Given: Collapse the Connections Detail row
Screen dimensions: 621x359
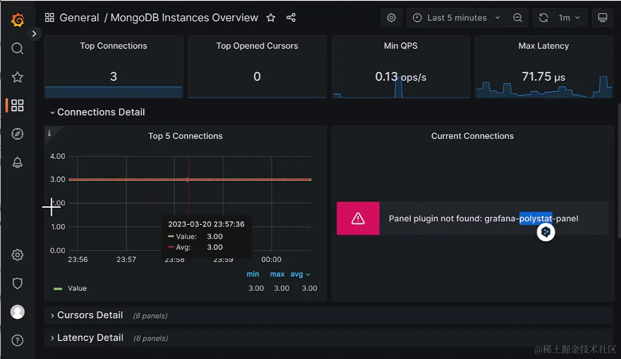Looking at the screenshot, I should [x=97, y=112].
